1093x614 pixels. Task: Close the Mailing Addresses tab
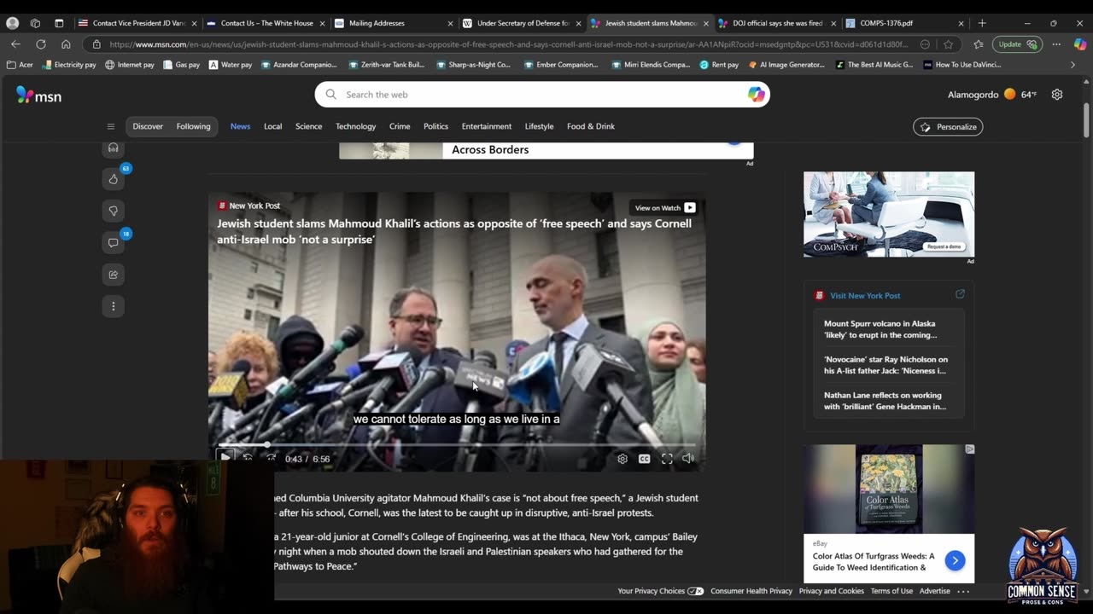pos(450,23)
